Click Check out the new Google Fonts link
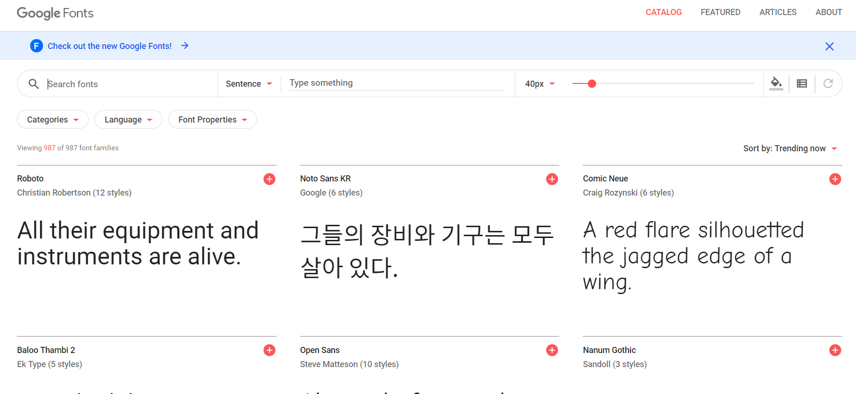Image resolution: width=856 pixels, height=394 pixels. point(109,46)
